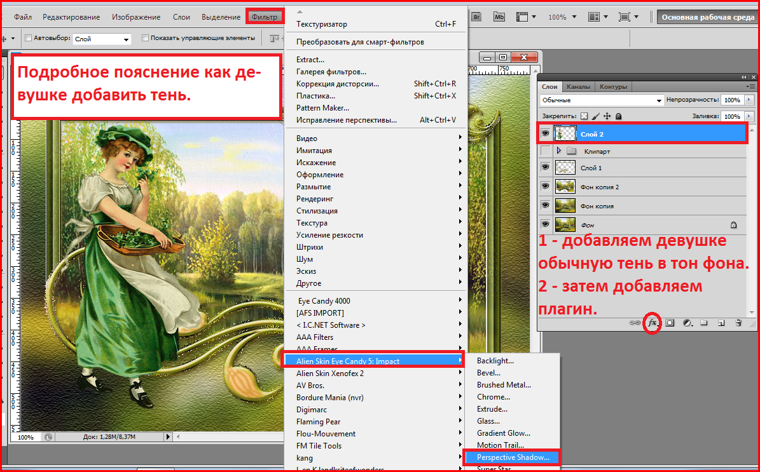
Task: Hide the Фон копия 2 layer
Action: (x=545, y=186)
